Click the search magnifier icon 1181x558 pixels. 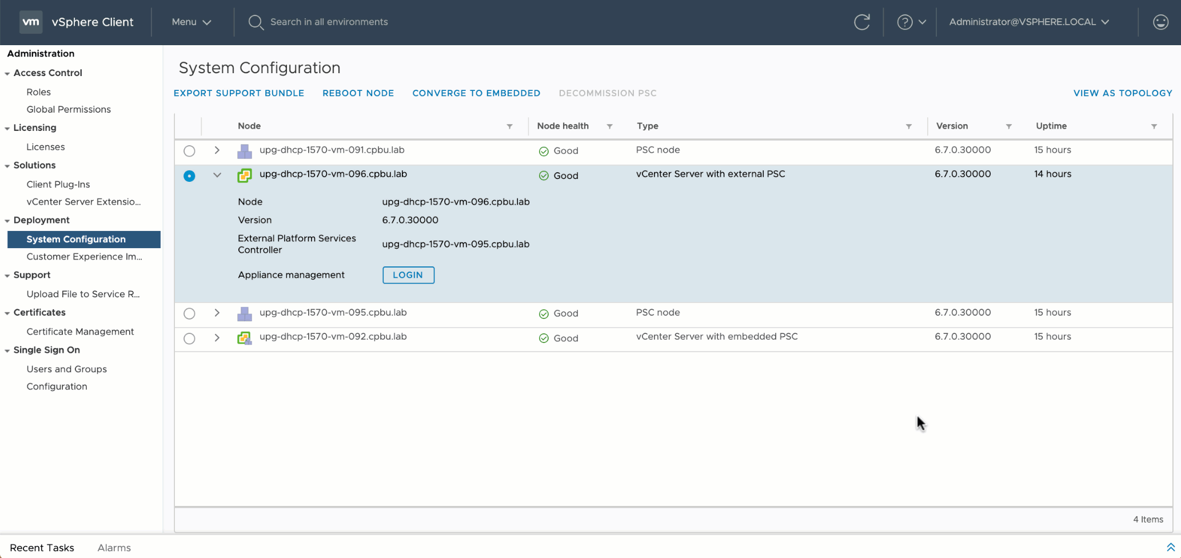pyautogui.click(x=256, y=22)
